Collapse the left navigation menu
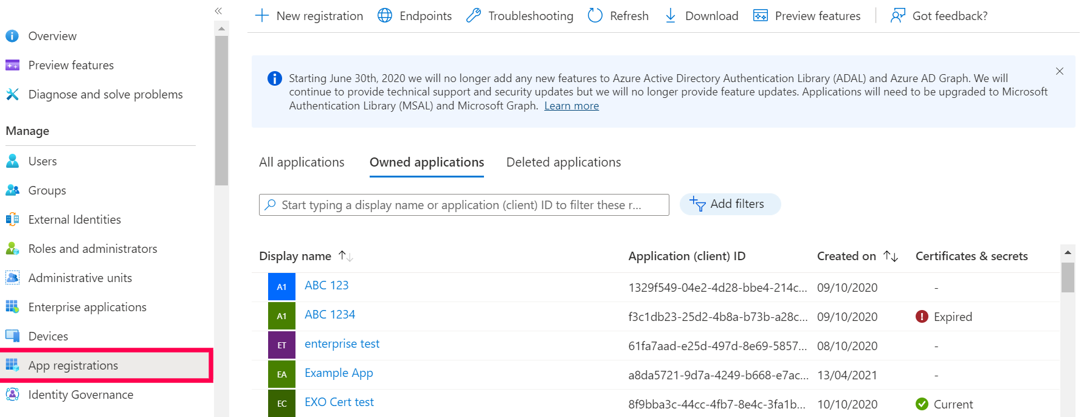 218,11
